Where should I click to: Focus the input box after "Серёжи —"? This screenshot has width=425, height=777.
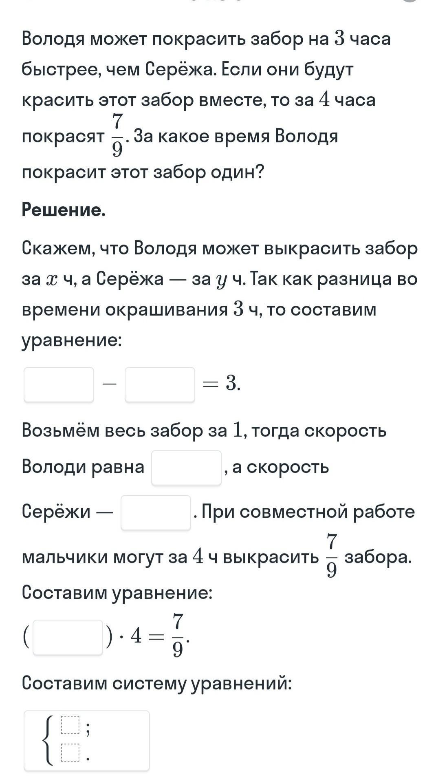pos(156,512)
